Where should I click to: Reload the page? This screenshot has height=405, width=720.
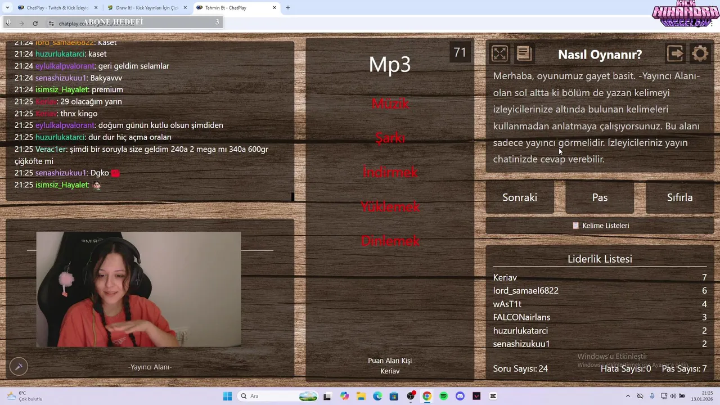35,23
